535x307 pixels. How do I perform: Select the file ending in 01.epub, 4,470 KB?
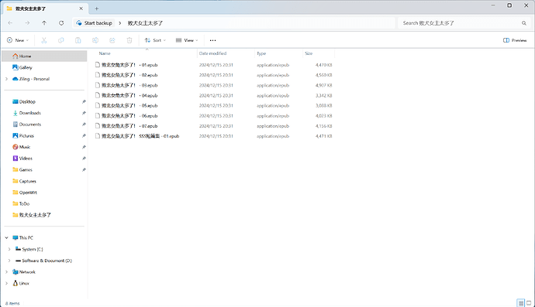(x=213, y=65)
